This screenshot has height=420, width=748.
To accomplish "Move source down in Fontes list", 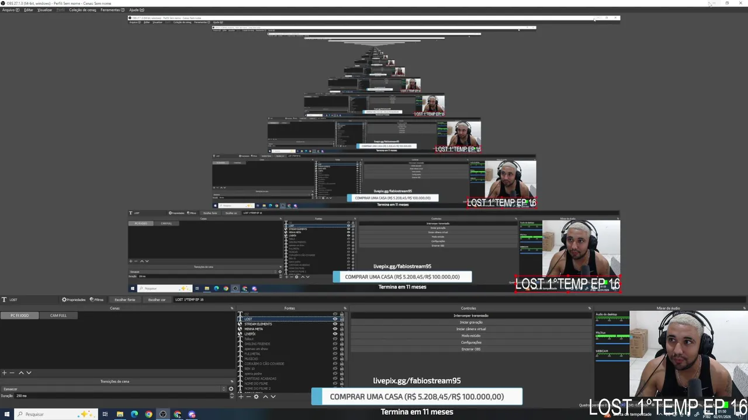I will click(x=273, y=397).
